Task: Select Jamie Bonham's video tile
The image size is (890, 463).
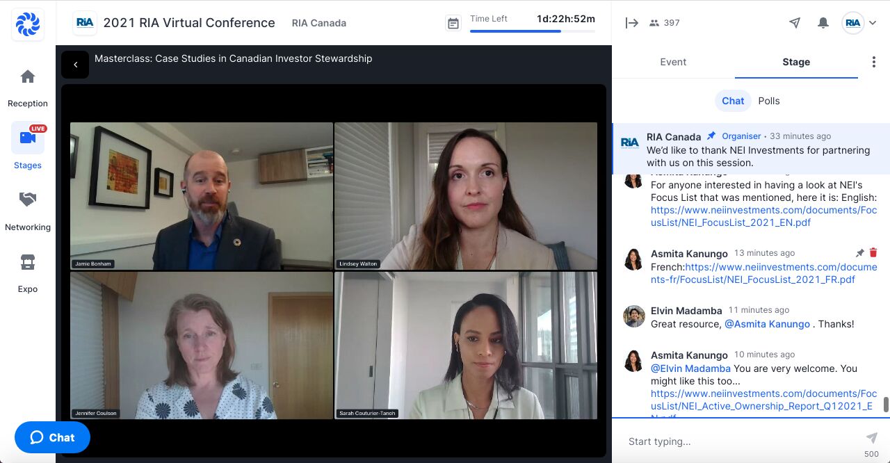Action: [x=202, y=196]
